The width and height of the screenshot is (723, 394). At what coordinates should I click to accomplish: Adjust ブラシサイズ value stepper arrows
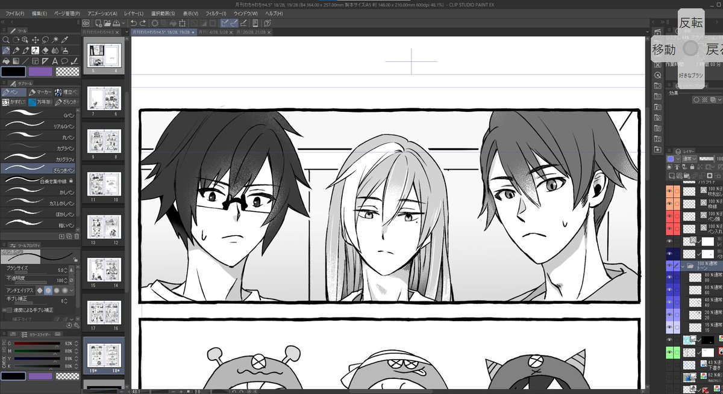[x=65, y=269]
